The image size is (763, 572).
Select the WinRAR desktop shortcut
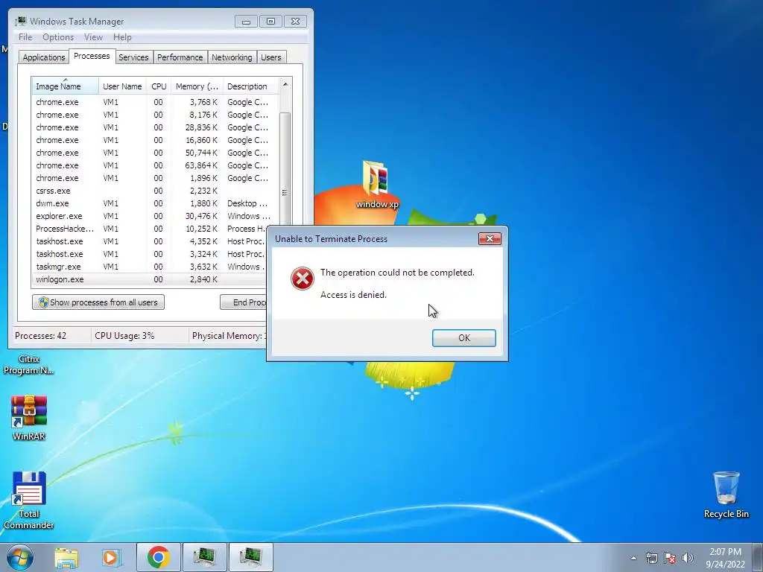(29, 418)
